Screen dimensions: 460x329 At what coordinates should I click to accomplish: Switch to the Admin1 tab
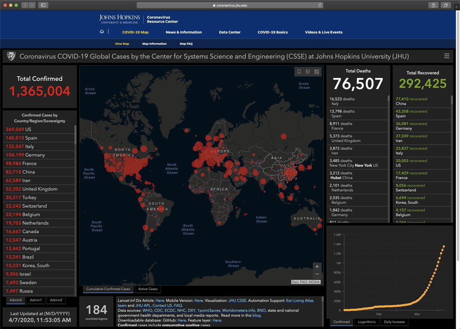click(x=36, y=300)
